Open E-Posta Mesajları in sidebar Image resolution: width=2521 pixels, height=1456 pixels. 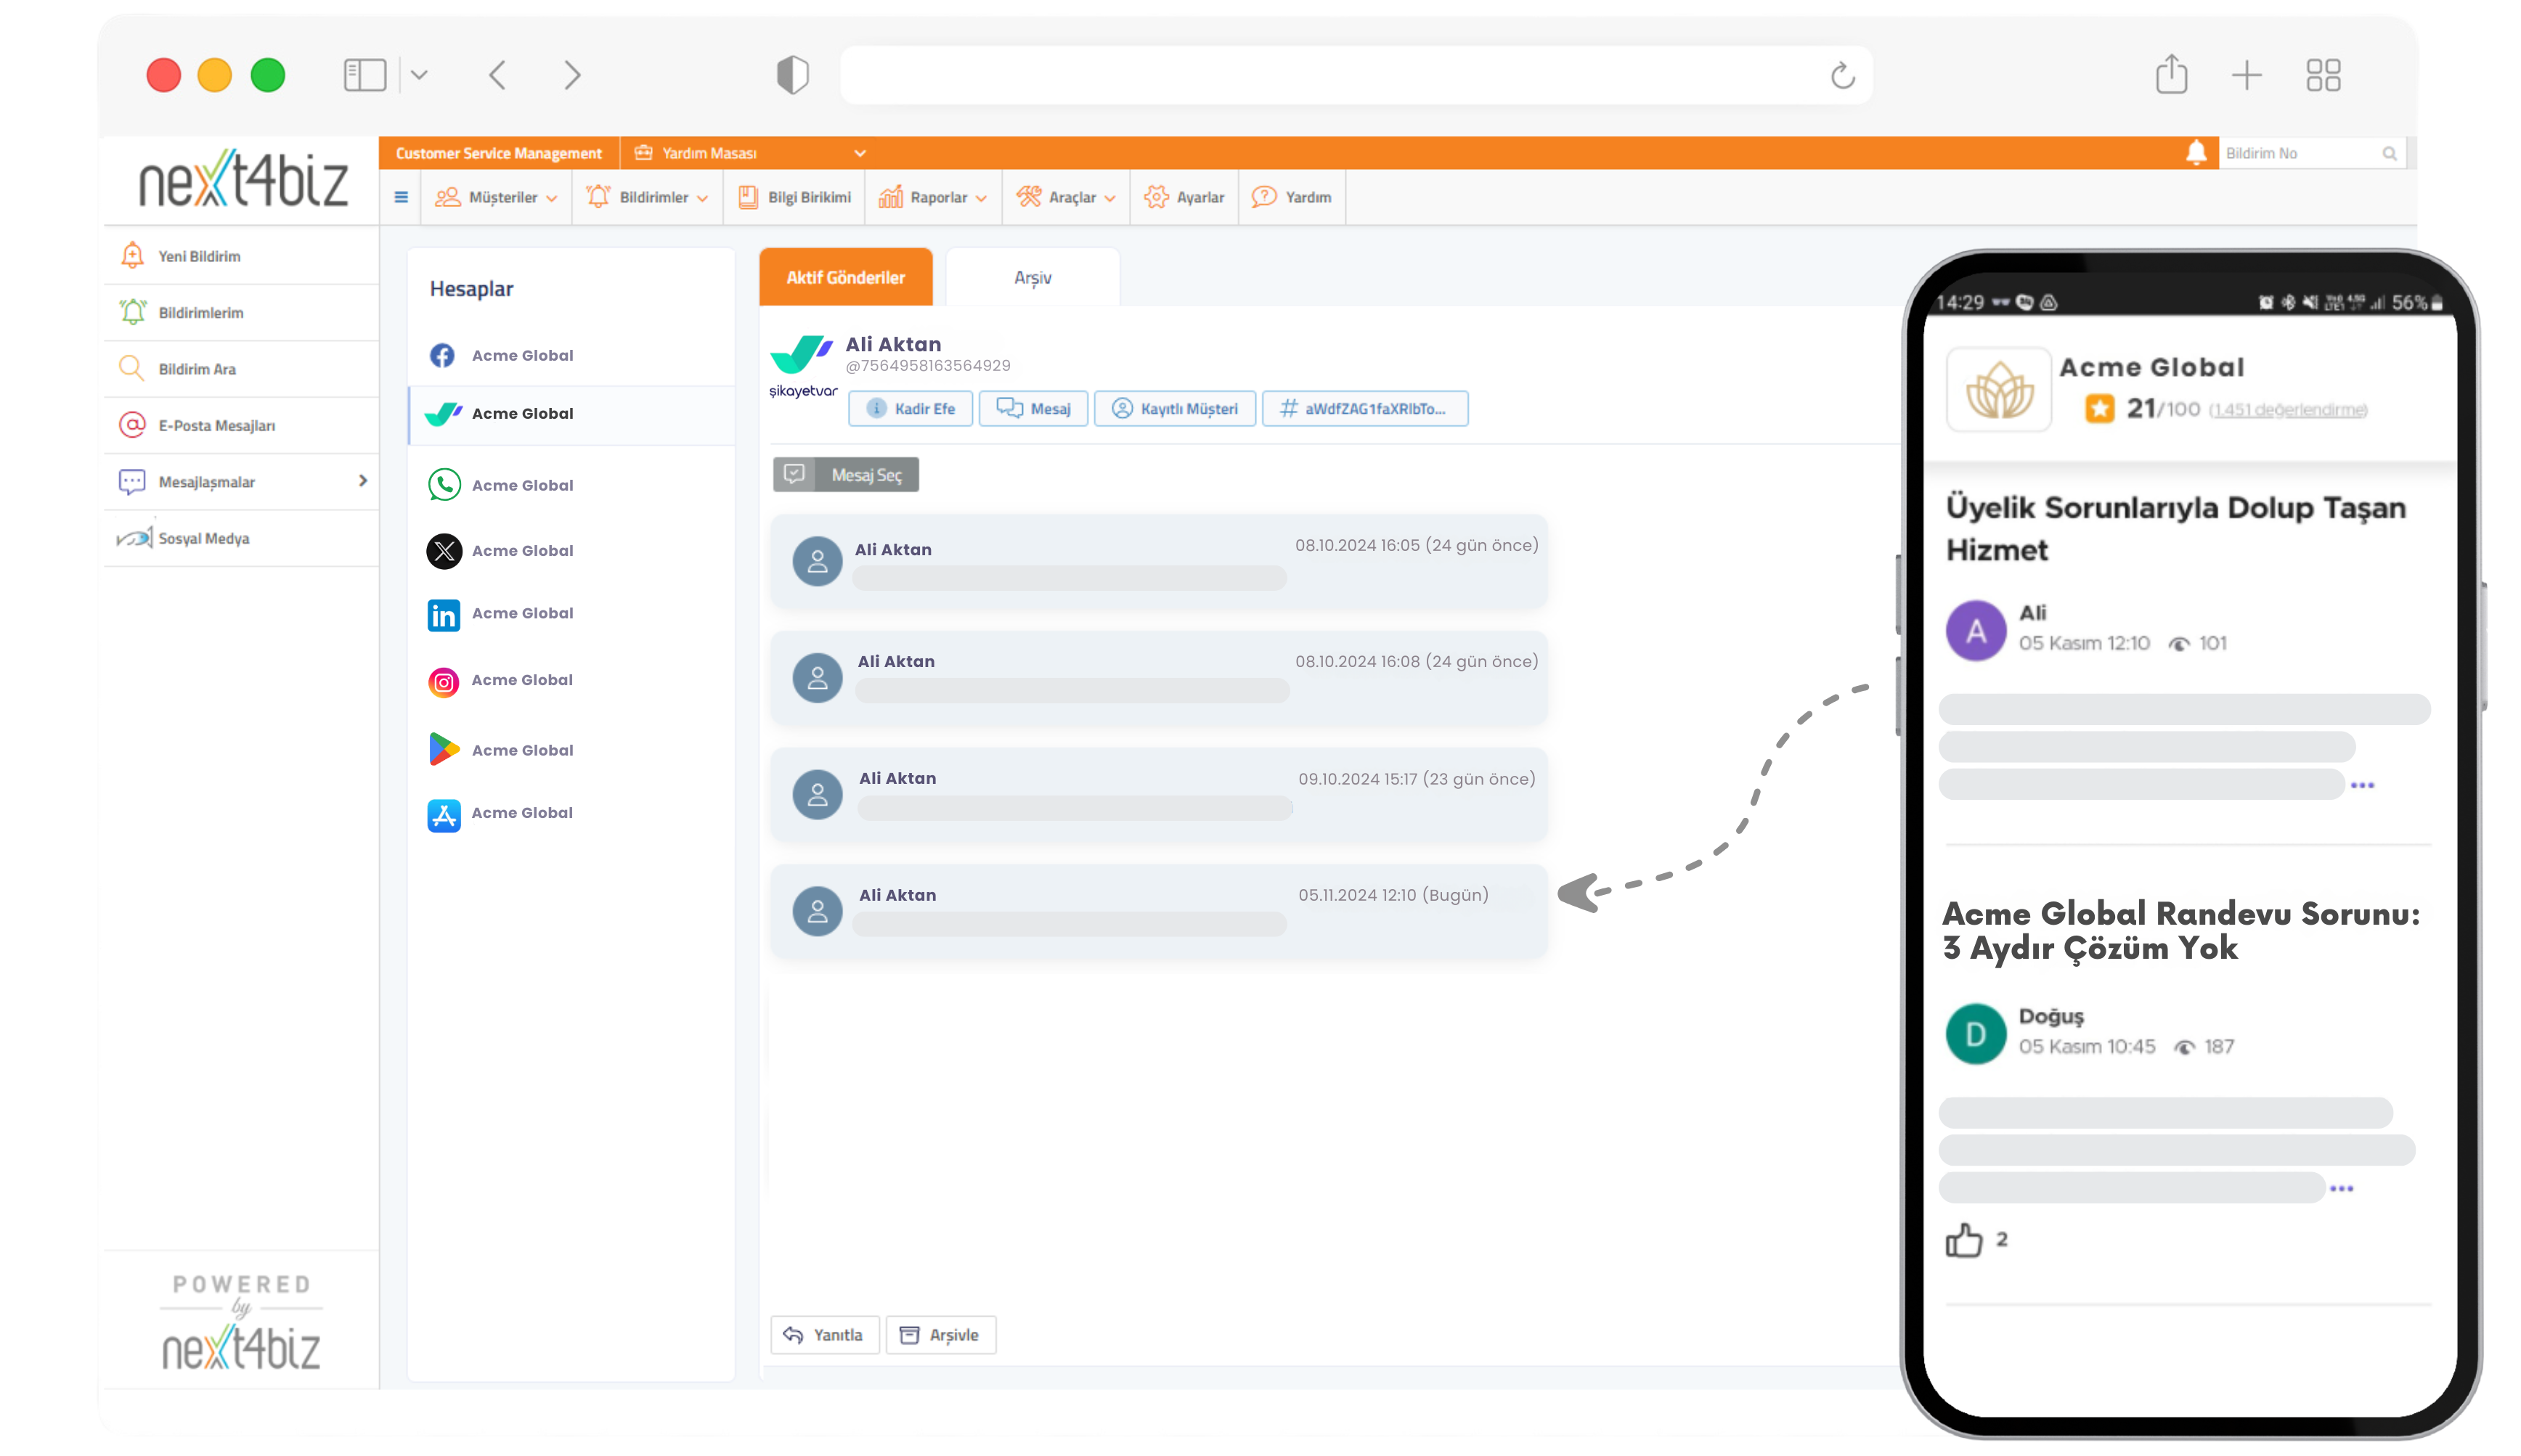241,425
